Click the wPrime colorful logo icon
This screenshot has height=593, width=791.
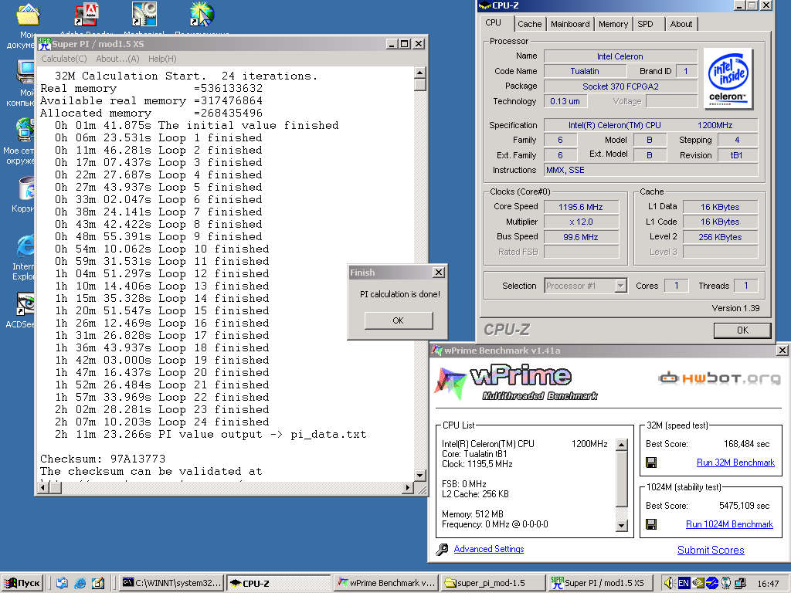click(x=450, y=382)
